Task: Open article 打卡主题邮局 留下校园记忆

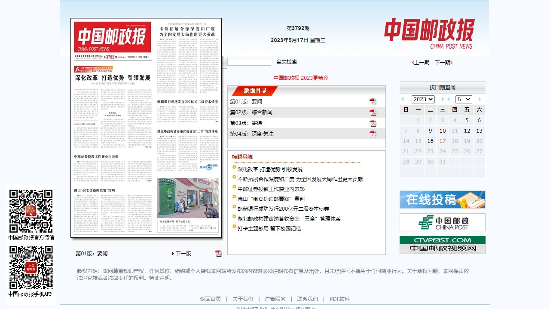Action: pos(269,228)
